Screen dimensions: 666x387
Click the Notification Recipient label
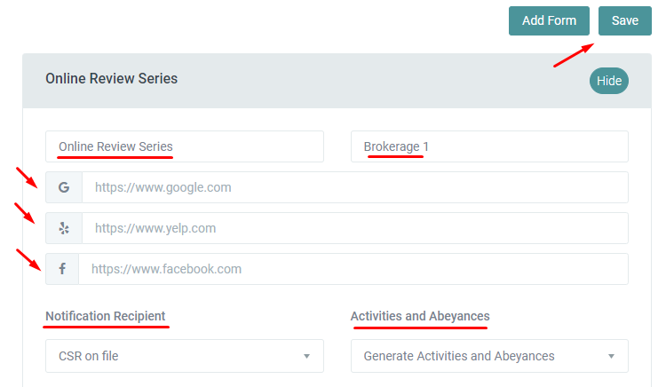[105, 316]
